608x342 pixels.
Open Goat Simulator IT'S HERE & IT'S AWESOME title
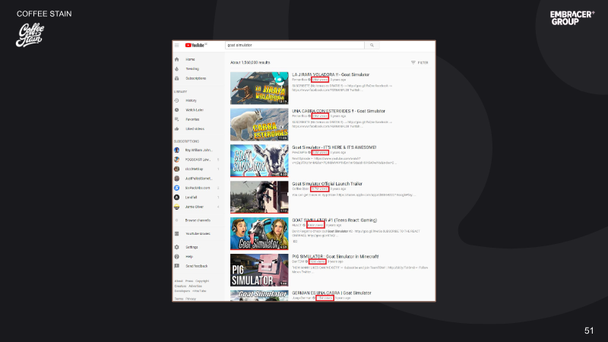pos(334,147)
